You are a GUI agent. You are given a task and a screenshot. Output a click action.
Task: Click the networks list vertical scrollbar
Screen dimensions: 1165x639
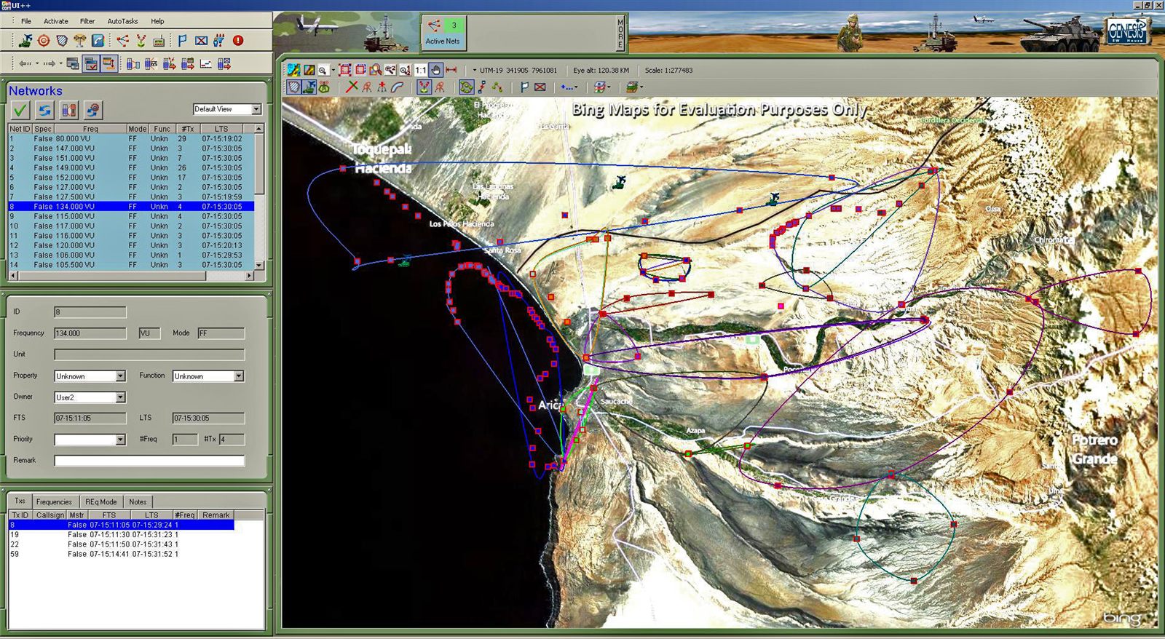point(259,198)
